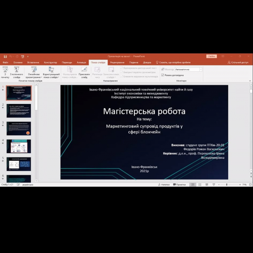Collapse the ribbon with the chevron
This screenshot has height=253, width=253.
(250, 81)
